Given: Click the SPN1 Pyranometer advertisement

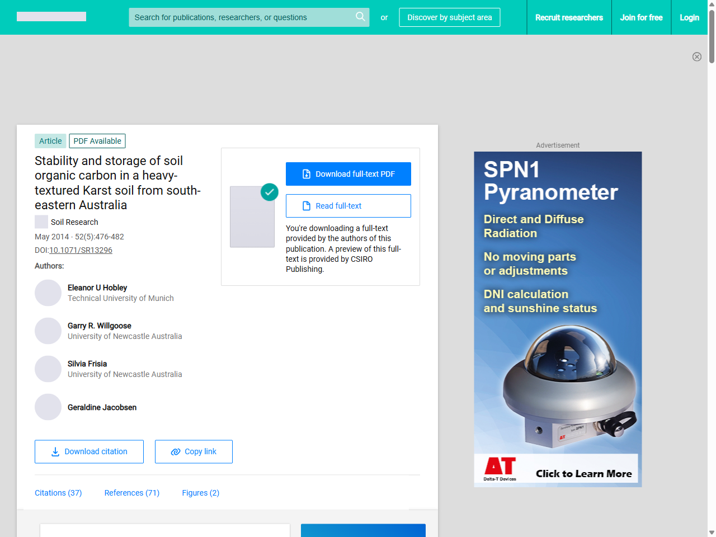Looking at the screenshot, I should 558,319.
